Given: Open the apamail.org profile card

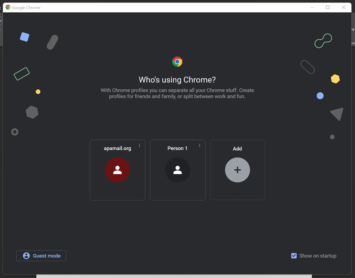Looking at the screenshot, I should point(117,170).
